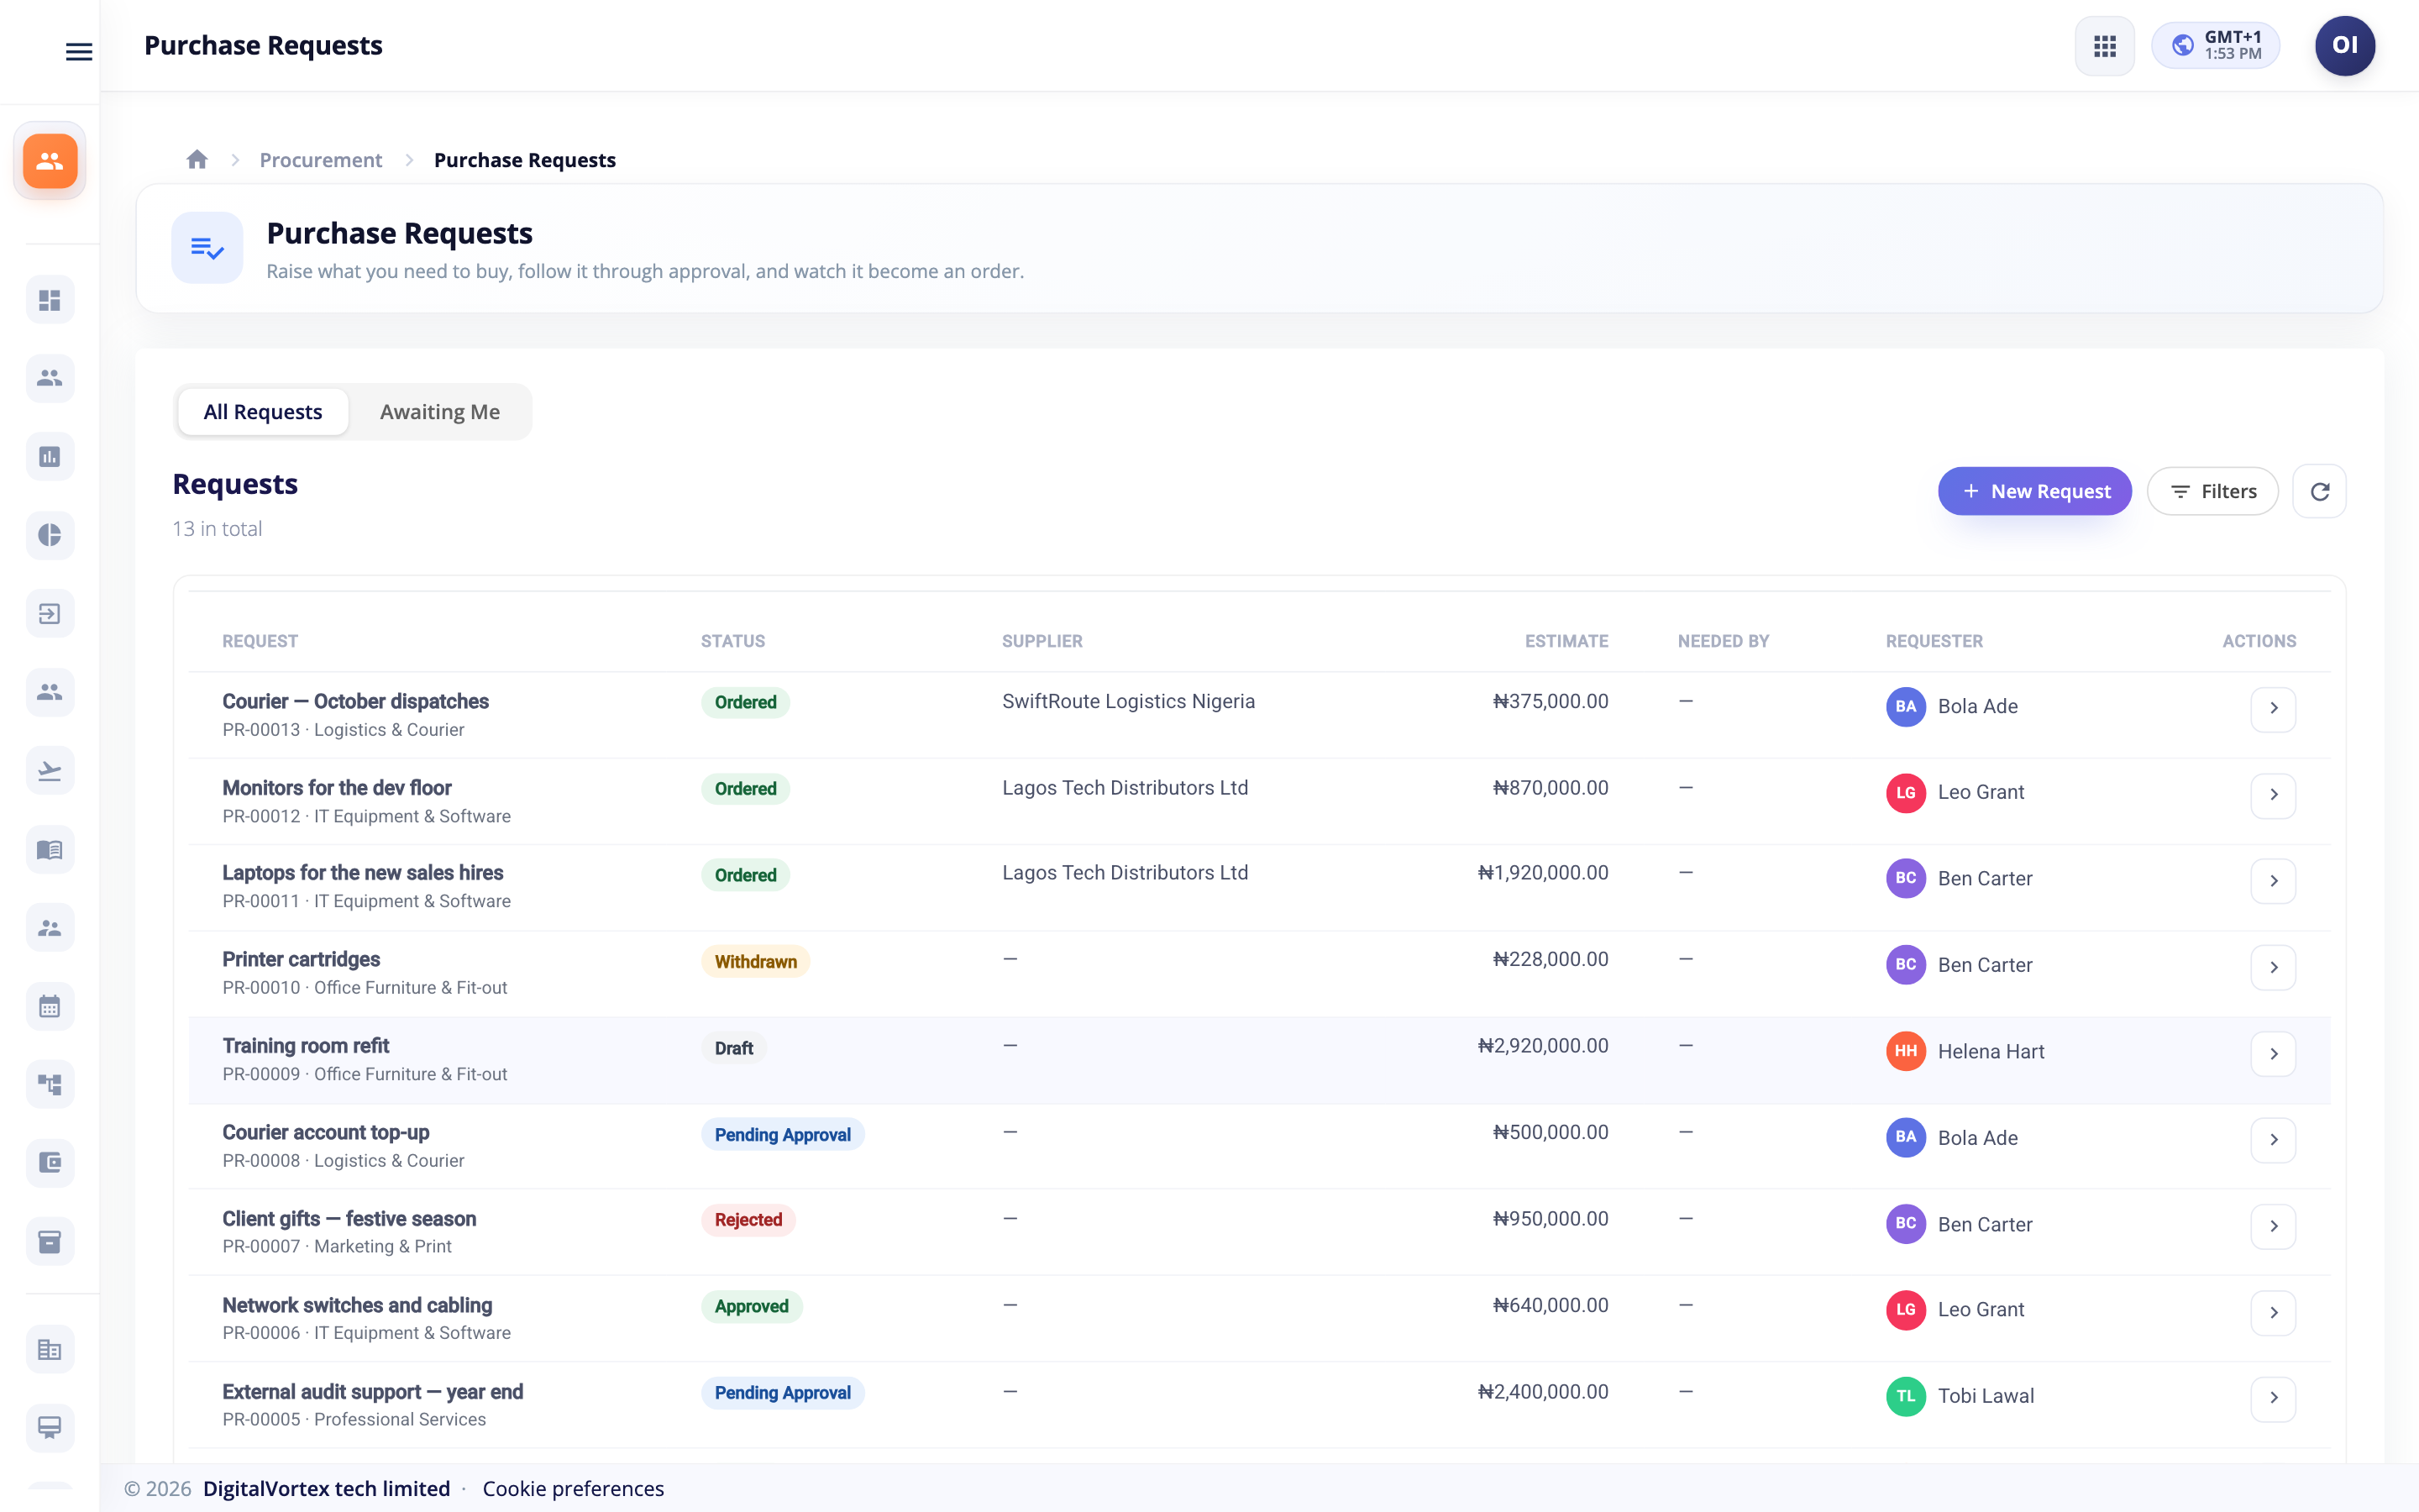The image size is (2419, 1512).
Task: Open the open-book icon in sidebar
Action: point(50,849)
